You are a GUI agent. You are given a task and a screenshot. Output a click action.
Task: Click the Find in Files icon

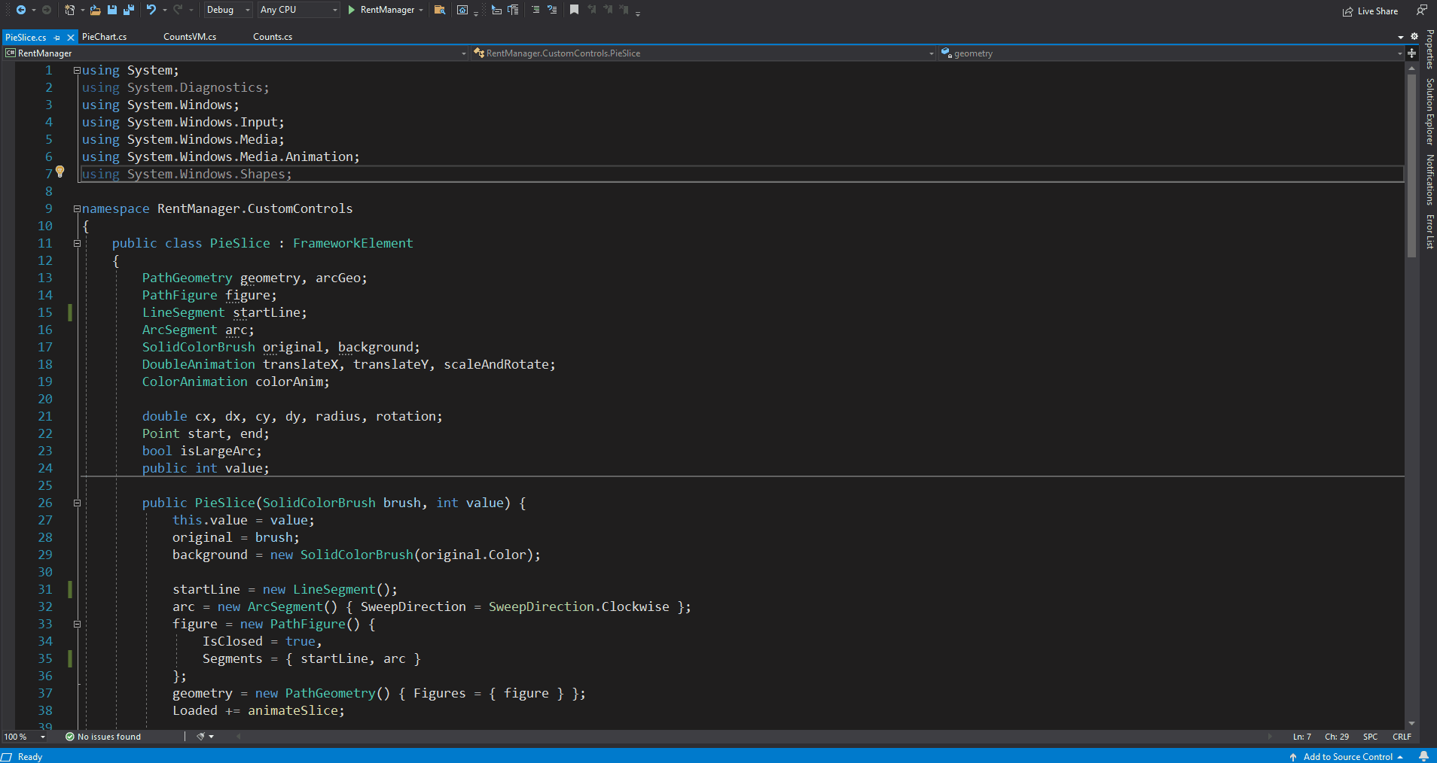pos(440,10)
